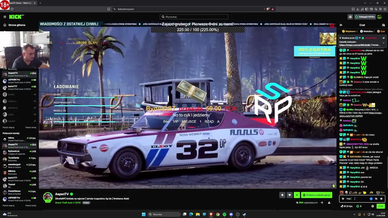This screenshot has width=388, height=218.
Task: Open chat settings gear
Action: [373, 206]
